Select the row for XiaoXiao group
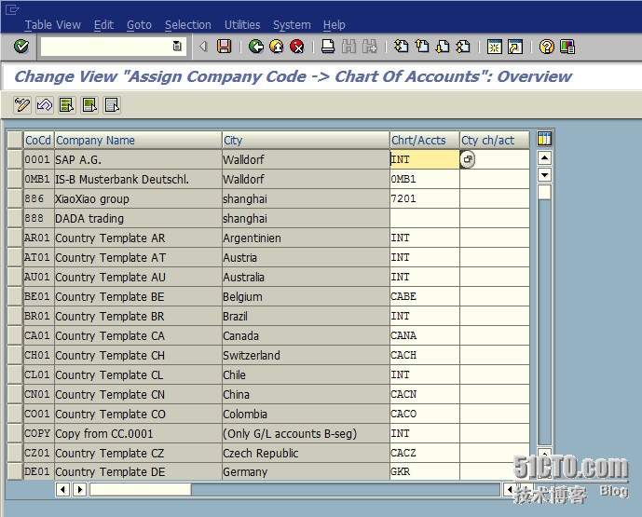 coord(15,198)
